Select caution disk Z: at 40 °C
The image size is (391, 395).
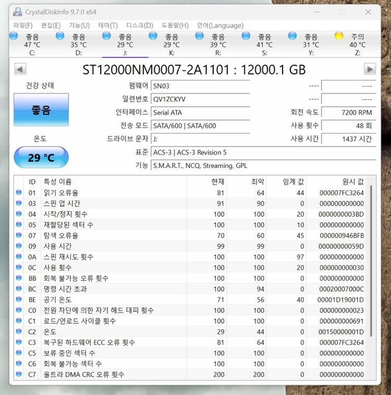358,44
